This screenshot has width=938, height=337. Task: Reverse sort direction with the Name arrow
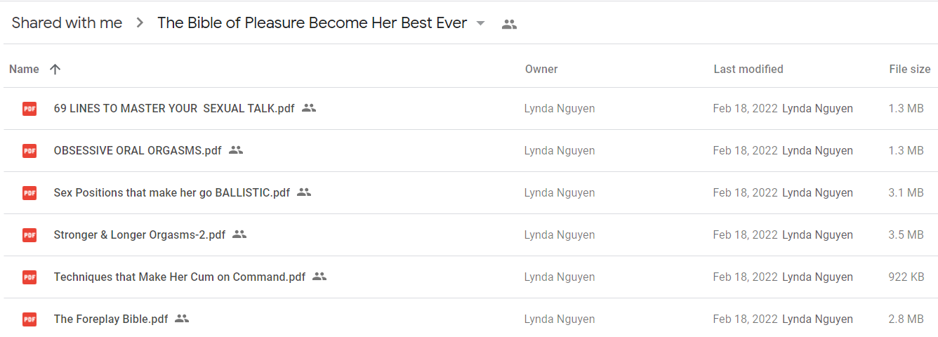coord(55,69)
